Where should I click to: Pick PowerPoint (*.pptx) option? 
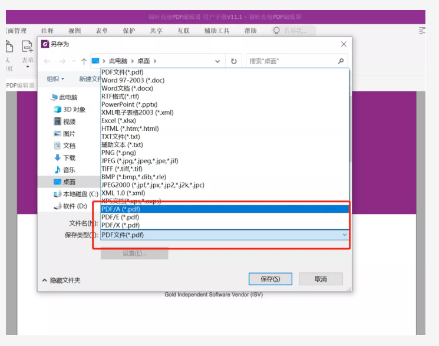point(225,104)
